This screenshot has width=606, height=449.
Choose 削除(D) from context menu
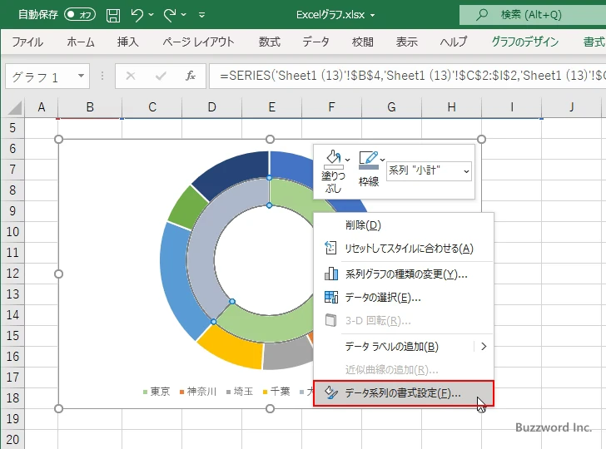click(404, 224)
